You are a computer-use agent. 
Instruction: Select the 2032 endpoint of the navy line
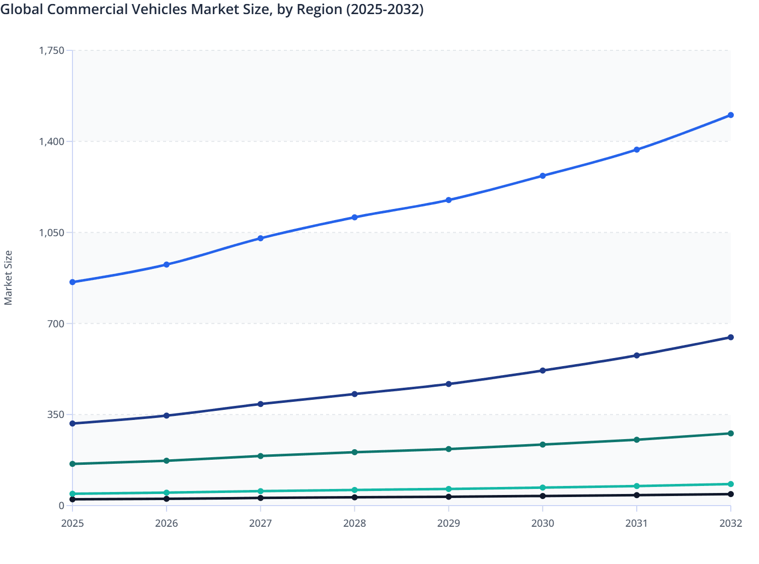(x=730, y=337)
